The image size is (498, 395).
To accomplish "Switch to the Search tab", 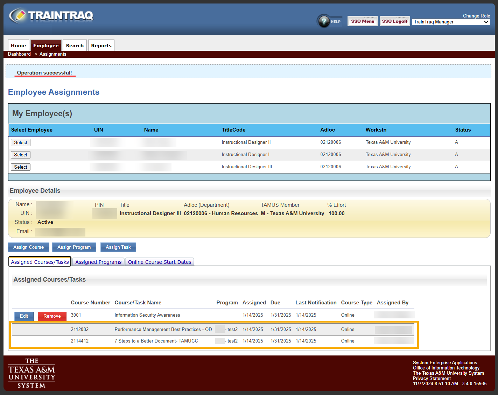I will [x=75, y=45].
